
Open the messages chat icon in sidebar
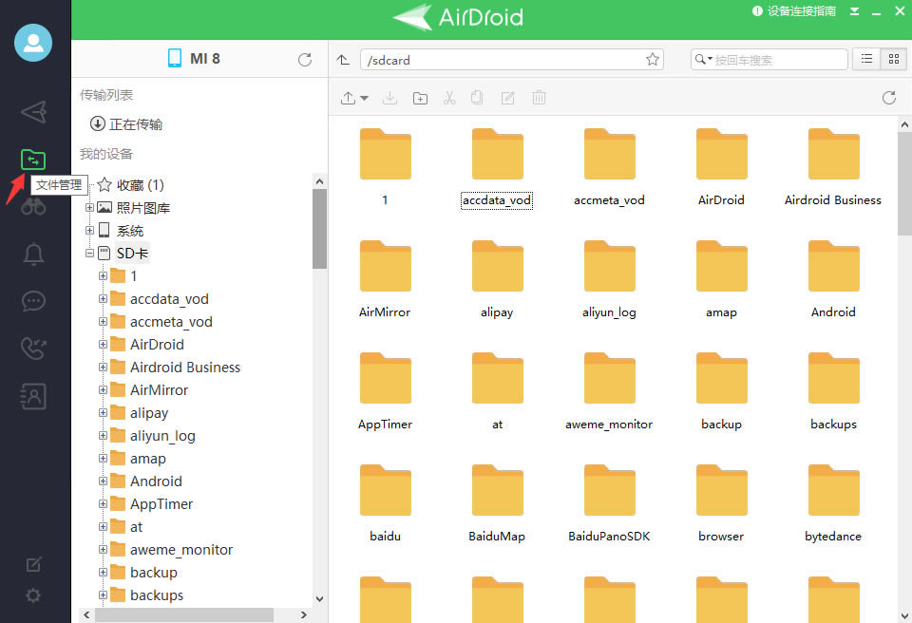click(33, 301)
